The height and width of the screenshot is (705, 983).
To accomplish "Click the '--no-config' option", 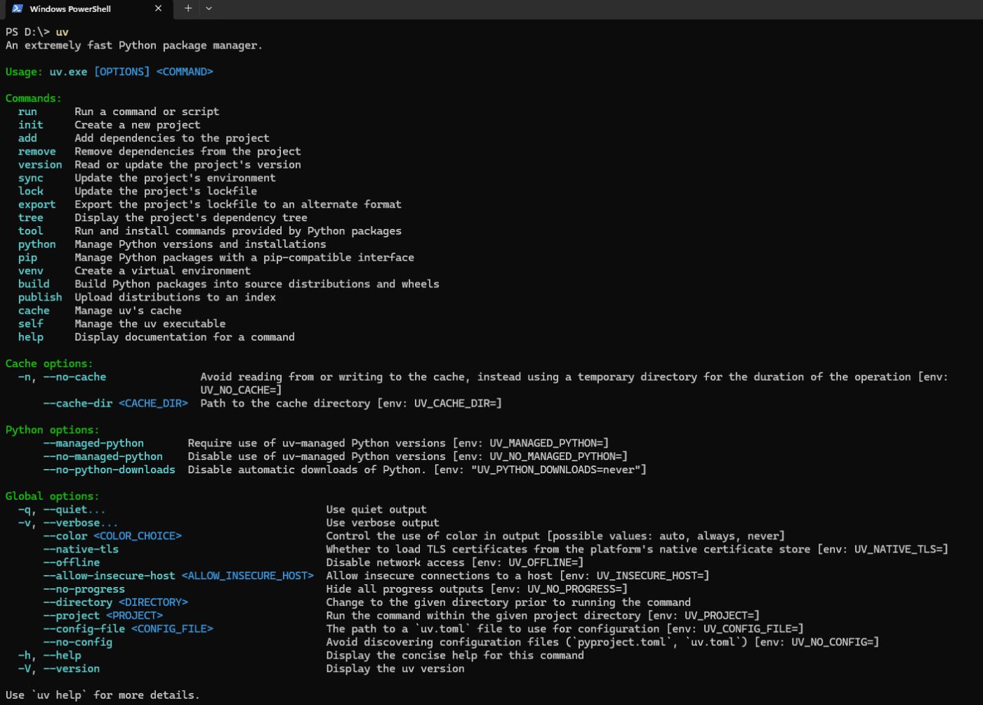I will [78, 643].
